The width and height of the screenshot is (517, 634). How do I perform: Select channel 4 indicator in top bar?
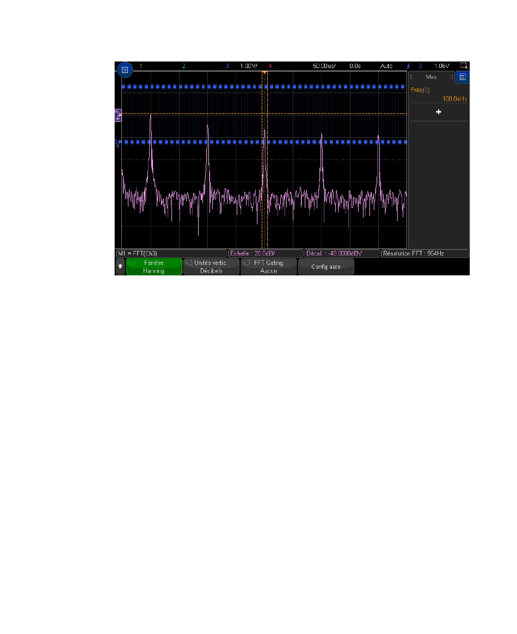[270, 66]
